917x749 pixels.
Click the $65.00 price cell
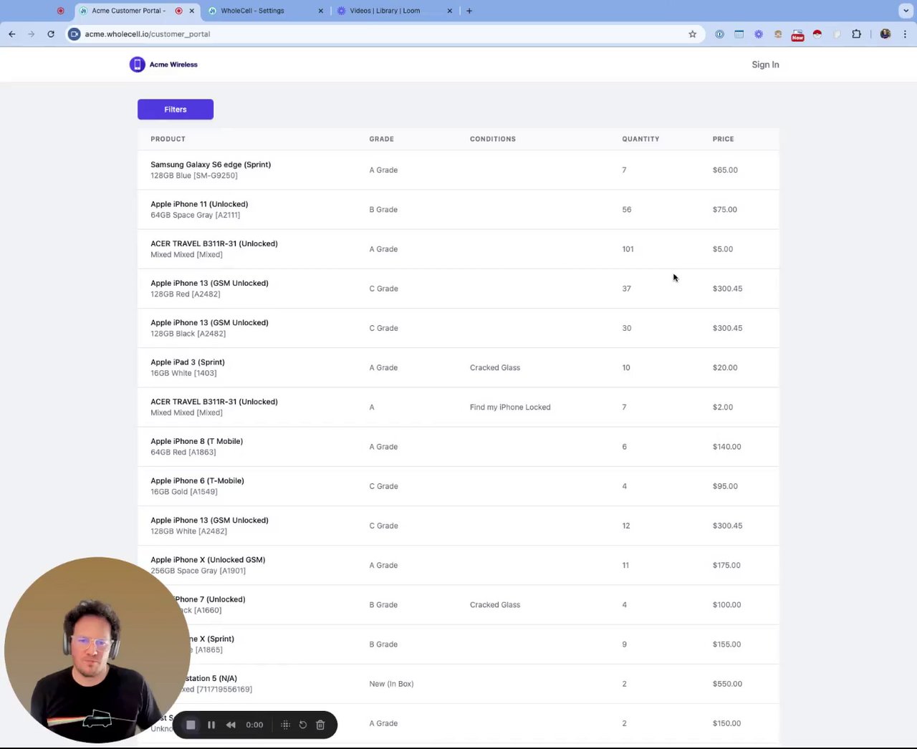click(725, 170)
